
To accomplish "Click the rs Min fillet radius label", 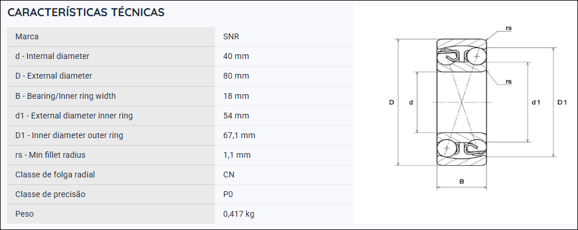I will pos(50,155).
